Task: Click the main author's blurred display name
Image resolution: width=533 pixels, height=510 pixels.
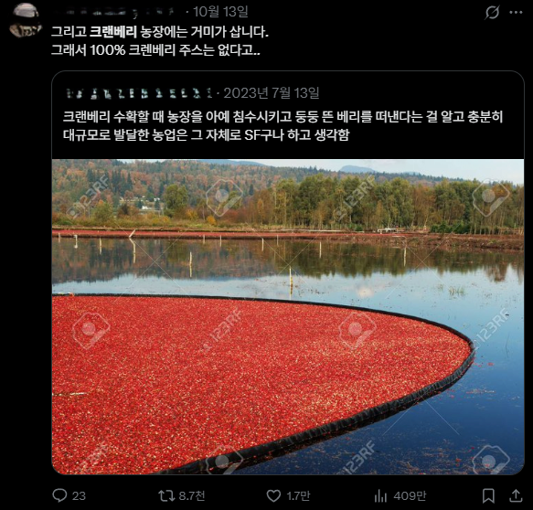Action: click(x=115, y=12)
